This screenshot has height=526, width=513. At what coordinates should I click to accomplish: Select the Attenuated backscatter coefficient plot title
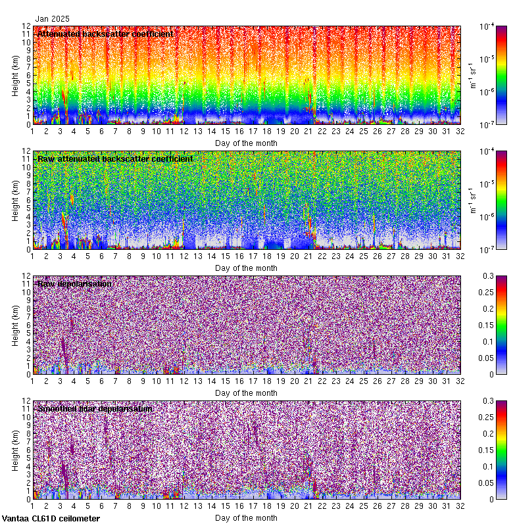[x=105, y=34]
